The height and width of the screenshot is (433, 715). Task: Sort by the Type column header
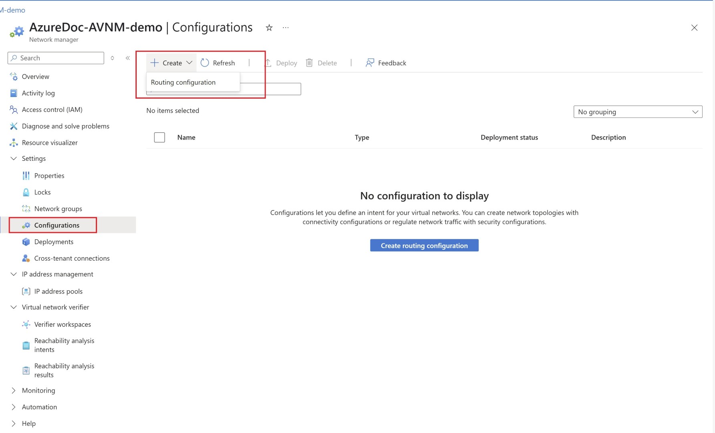point(362,138)
